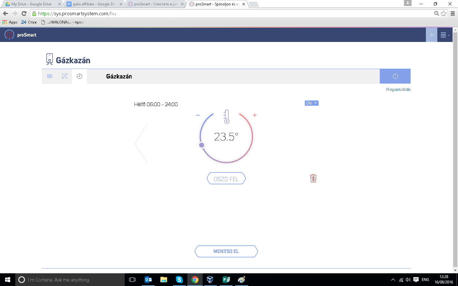This screenshot has height=286, width=458.
Task: Go to previous period with left arrow
Action: pos(141,143)
